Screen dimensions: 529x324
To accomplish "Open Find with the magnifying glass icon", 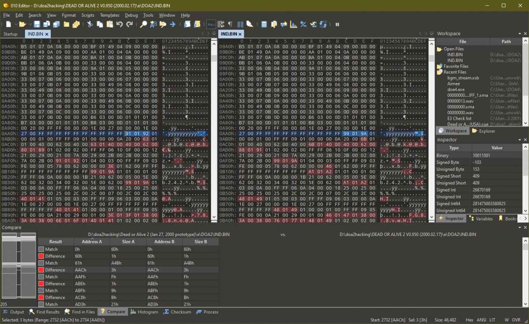I will tap(143, 24).
